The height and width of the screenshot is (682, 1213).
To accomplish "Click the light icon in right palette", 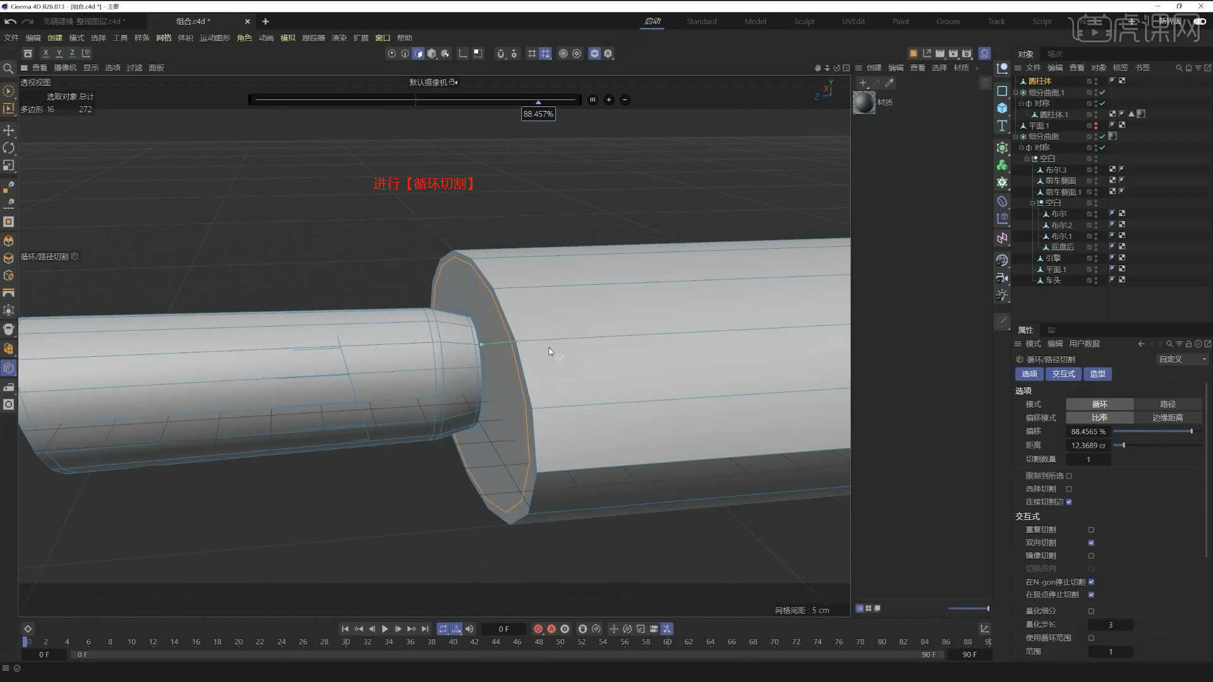I will click(1002, 296).
